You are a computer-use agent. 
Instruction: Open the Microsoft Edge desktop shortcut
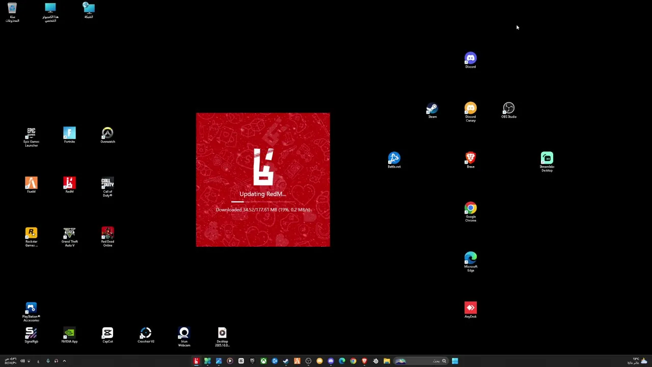click(470, 262)
